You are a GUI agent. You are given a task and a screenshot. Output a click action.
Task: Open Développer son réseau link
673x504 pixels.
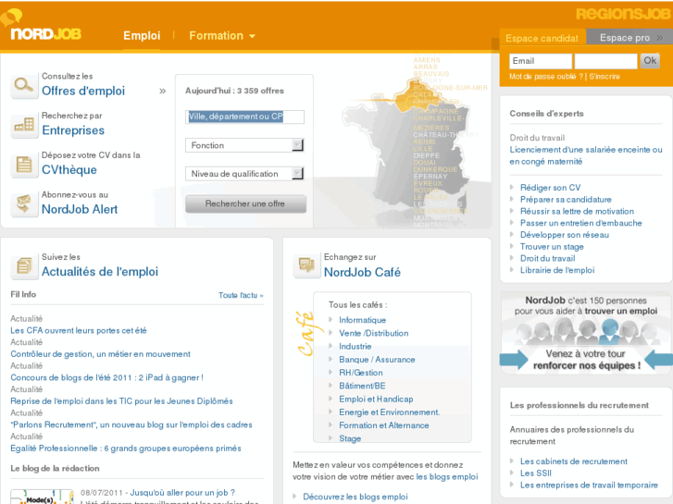coord(565,235)
